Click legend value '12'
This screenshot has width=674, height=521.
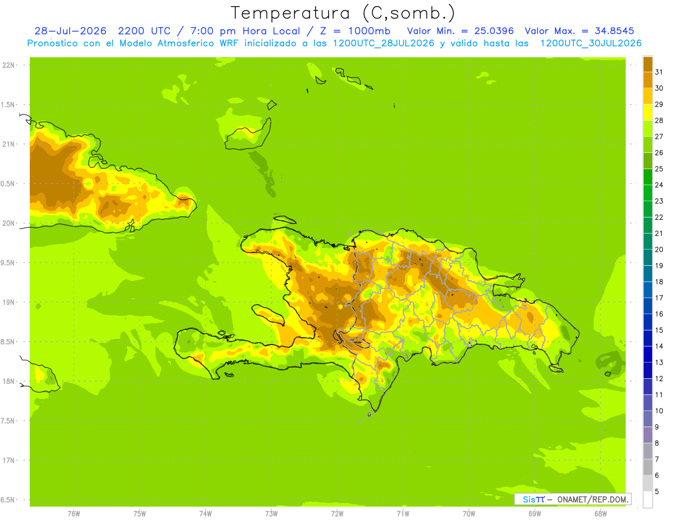pos(659,379)
